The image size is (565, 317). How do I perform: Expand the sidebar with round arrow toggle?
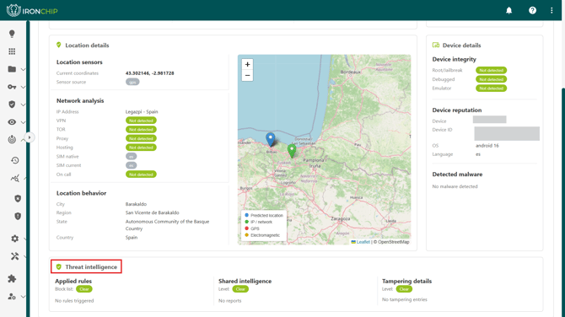[30, 137]
